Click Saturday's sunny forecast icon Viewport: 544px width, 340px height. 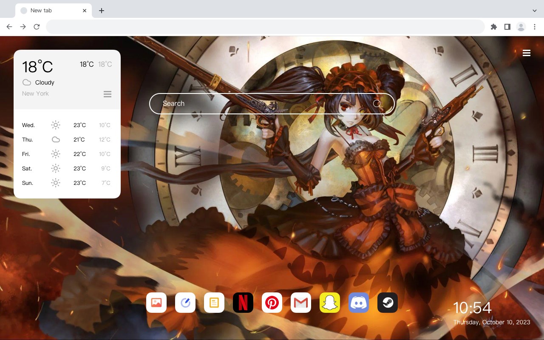(x=56, y=168)
